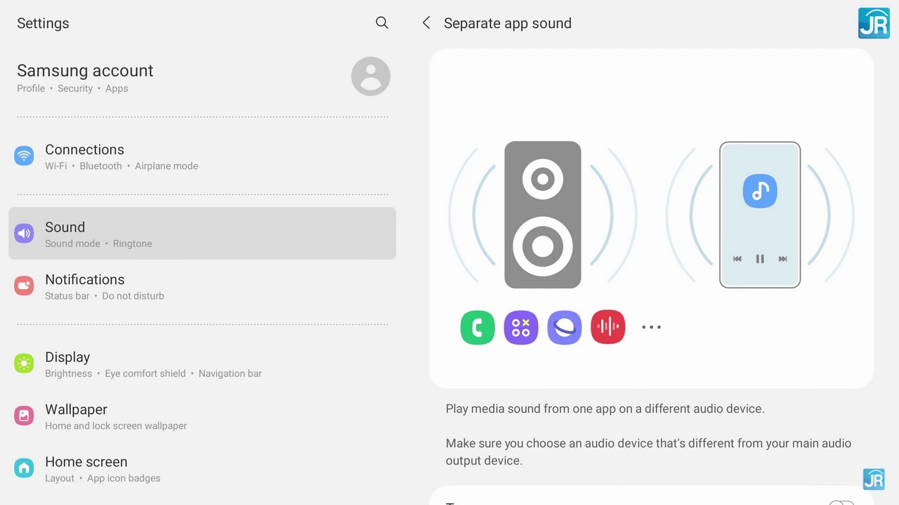
Task: Click the Samsung Internet planet icon
Action: [x=565, y=328]
